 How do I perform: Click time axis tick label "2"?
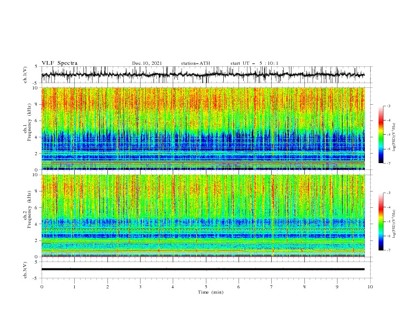(x=107, y=287)
